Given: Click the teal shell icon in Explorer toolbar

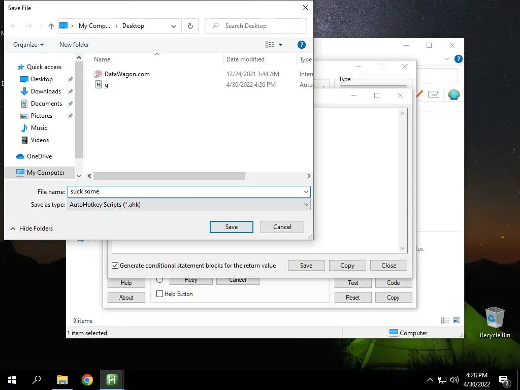Looking at the screenshot, I should 453,95.
